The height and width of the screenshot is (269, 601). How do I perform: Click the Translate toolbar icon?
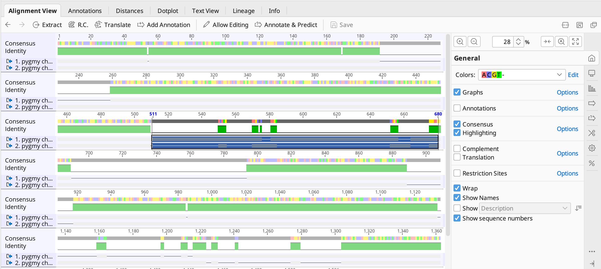tap(98, 25)
